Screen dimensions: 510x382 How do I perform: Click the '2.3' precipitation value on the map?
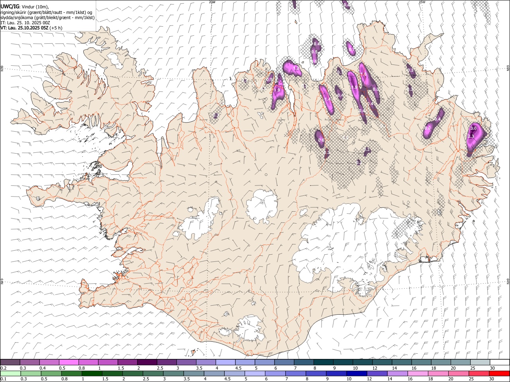click(471, 136)
